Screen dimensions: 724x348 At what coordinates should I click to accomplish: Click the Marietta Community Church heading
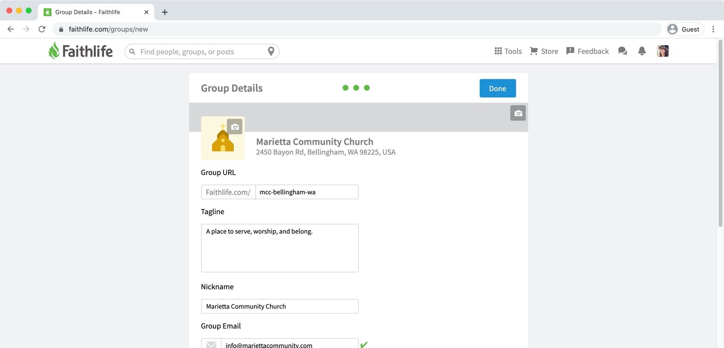pyautogui.click(x=314, y=141)
